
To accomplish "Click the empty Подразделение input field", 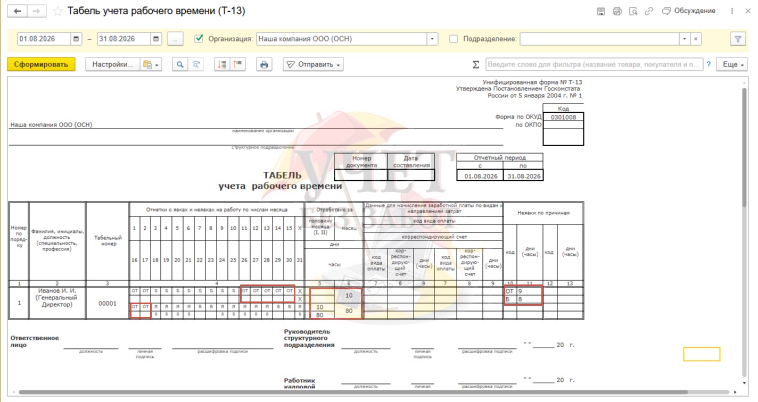I will pyautogui.click(x=599, y=39).
